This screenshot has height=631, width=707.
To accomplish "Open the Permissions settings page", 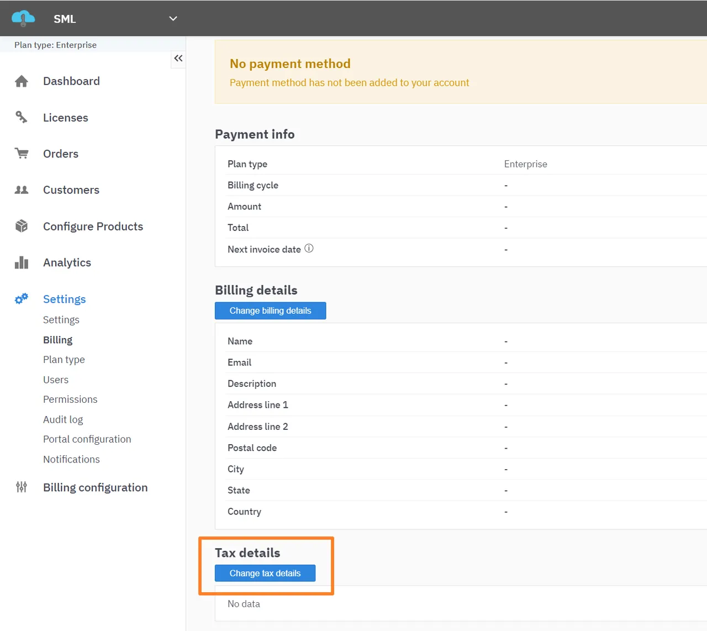I will click(x=70, y=399).
